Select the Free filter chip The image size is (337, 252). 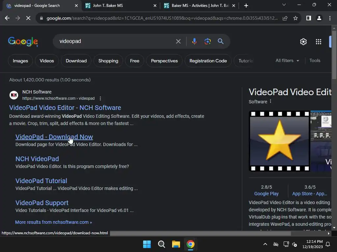[135, 61]
